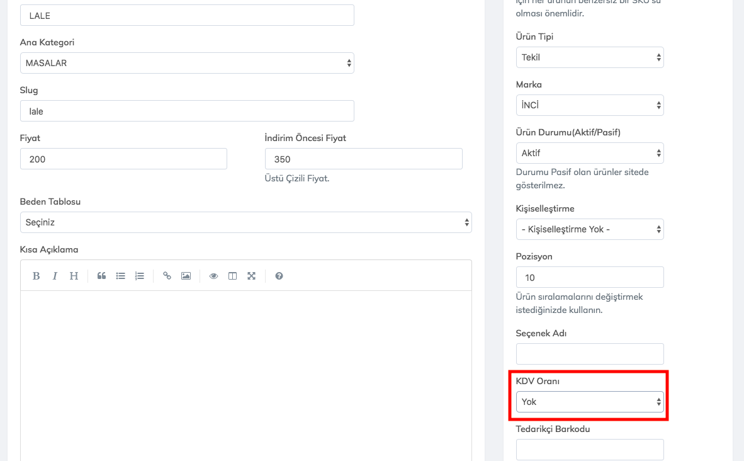Select the Beden Tablosu dropdown

tap(245, 222)
